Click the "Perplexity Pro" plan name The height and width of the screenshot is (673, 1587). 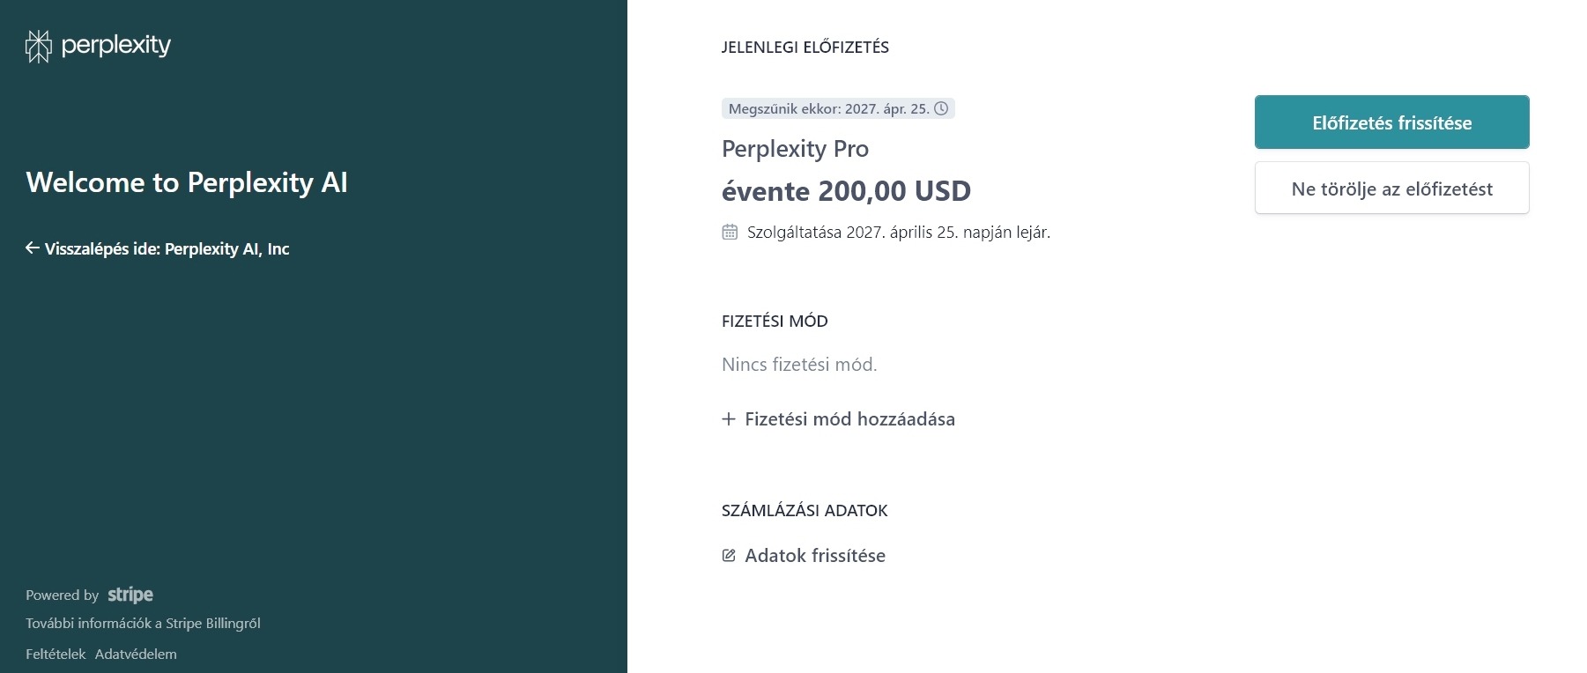795,149
